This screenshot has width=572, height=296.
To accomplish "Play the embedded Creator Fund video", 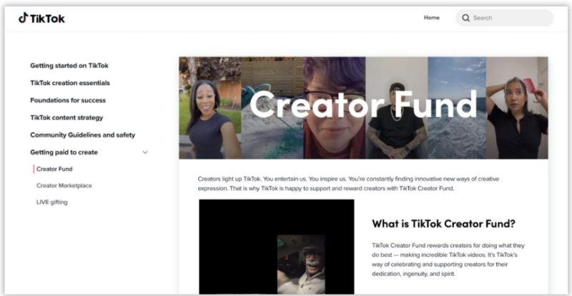I will click(277, 247).
